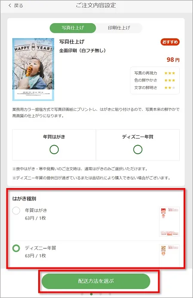Click the green circle under 年賀はがき
193x298 pixels.
pos(54,149)
